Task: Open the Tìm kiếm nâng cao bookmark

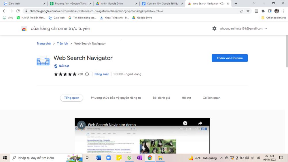Action: (x=82, y=18)
